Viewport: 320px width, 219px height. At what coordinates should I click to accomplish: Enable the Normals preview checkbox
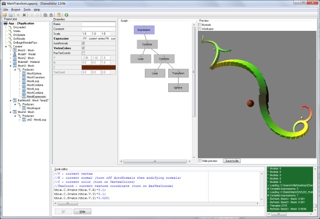[200, 24]
